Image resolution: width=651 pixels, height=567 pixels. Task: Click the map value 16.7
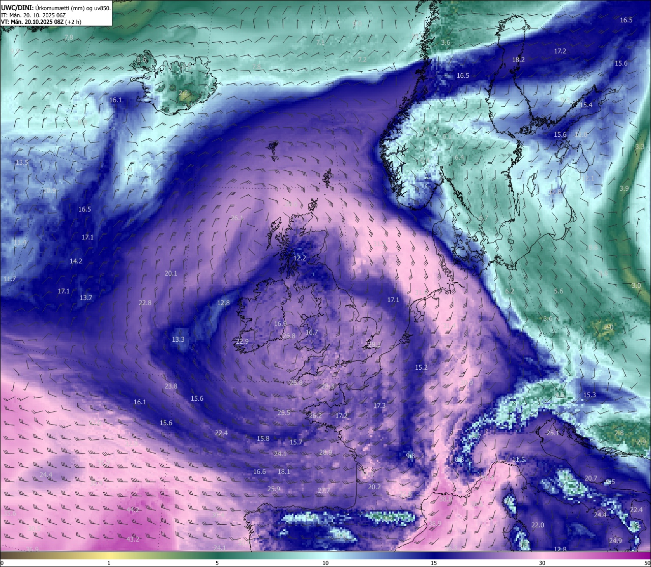[x=312, y=332]
